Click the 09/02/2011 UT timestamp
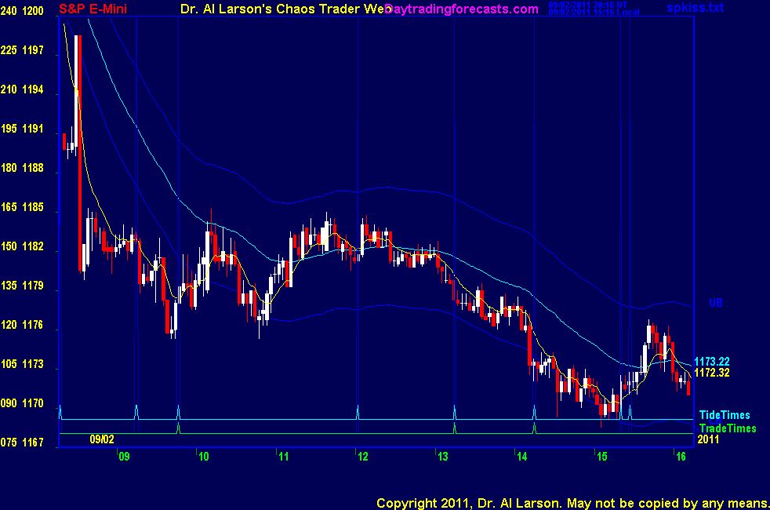Viewport: 770px width, 510px height. point(588,5)
